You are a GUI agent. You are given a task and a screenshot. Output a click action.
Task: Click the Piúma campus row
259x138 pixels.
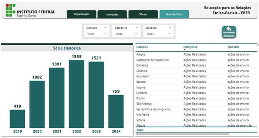(196, 98)
